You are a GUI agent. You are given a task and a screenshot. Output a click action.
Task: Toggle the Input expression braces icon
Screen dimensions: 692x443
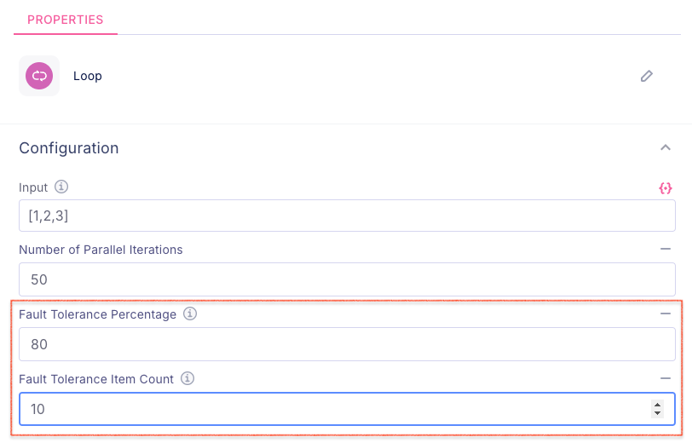(x=666, y=187)
